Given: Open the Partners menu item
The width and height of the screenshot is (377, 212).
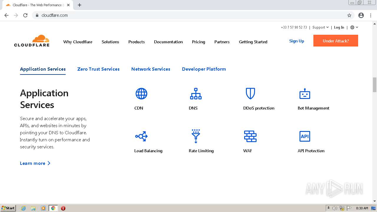Looking at the screenshot, I should [222, 42].
